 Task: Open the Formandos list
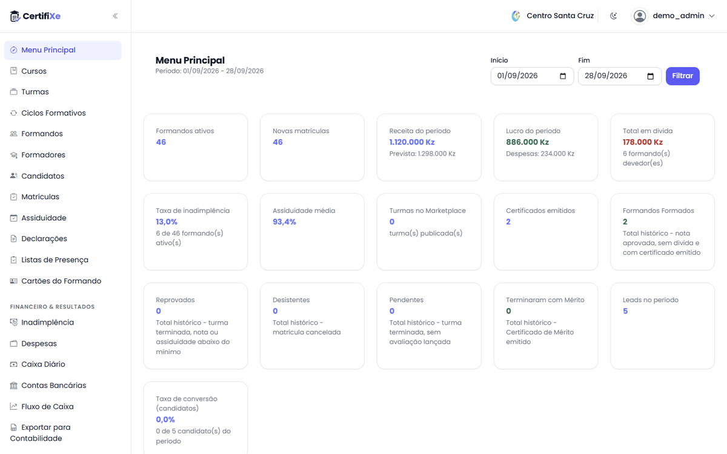coord(63,134)
